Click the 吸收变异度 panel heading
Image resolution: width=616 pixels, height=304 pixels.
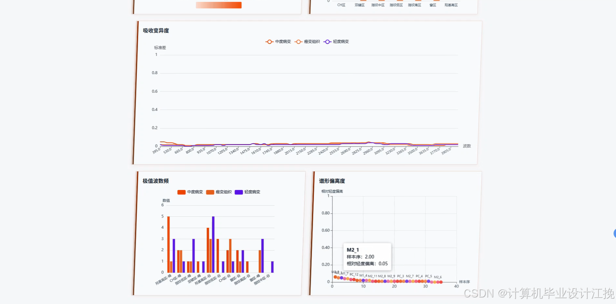point(156,30)
